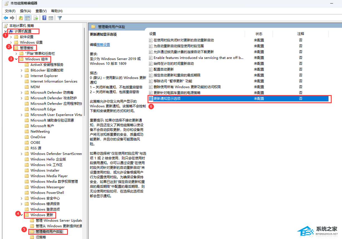Image resolution: width=342 pixels, height=239 pixels.
Task: Click policy icon of 始终在计划的时间重新启动
Action: coord(151,63)
